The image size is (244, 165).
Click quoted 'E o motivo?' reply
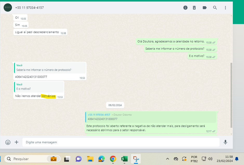click(x=39, y=87)
